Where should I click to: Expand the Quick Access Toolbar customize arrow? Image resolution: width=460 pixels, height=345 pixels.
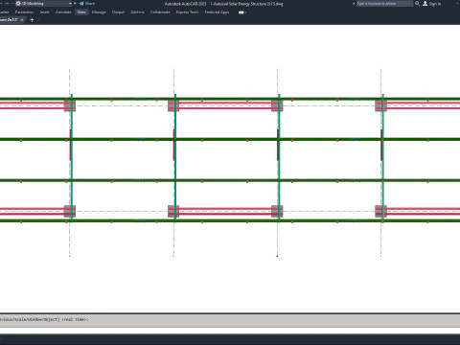coord(75,4)
